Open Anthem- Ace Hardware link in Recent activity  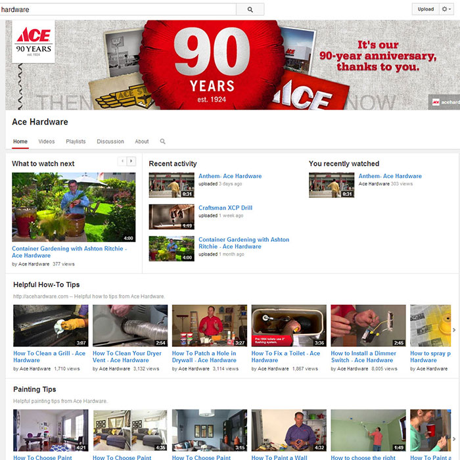pyautogui.click(x=230, y=176)
